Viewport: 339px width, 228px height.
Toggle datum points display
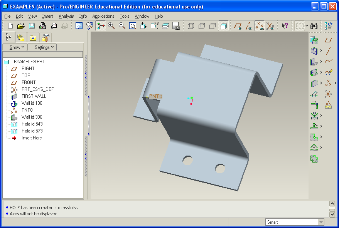tap(260, 26)
